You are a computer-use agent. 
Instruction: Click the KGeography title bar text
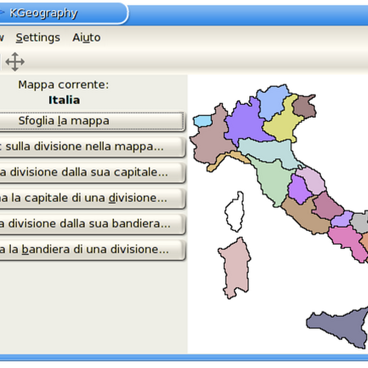44,13
